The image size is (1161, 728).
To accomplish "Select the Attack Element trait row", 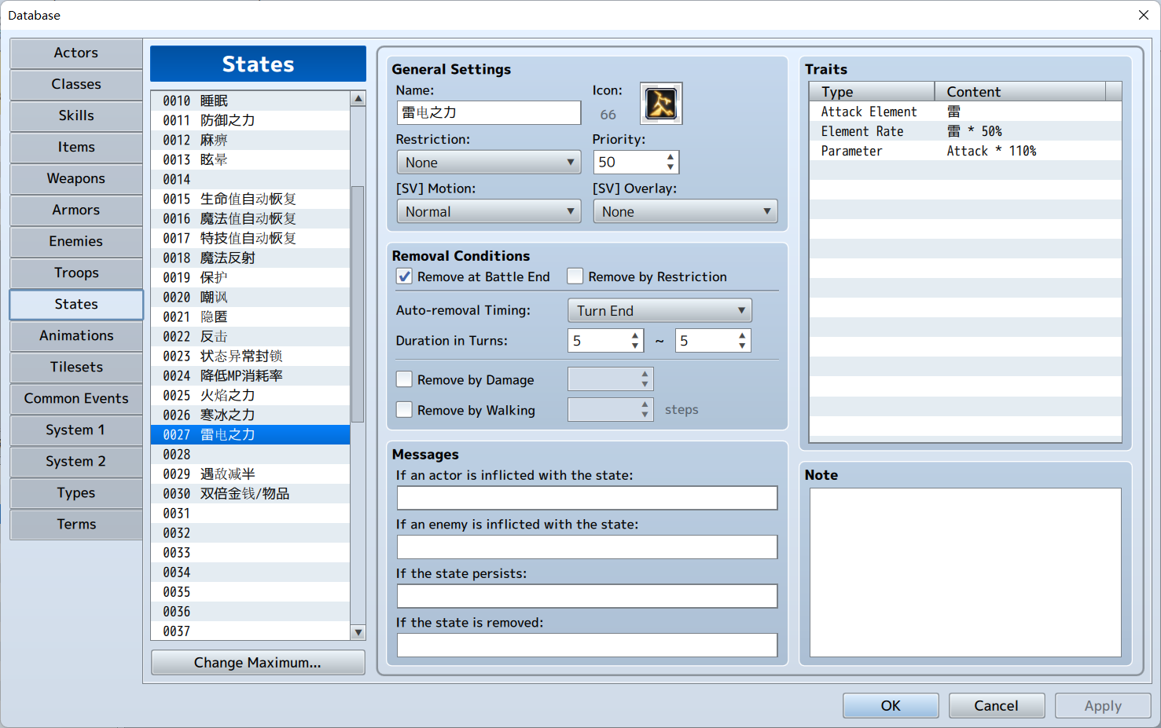I will [965, 112].
